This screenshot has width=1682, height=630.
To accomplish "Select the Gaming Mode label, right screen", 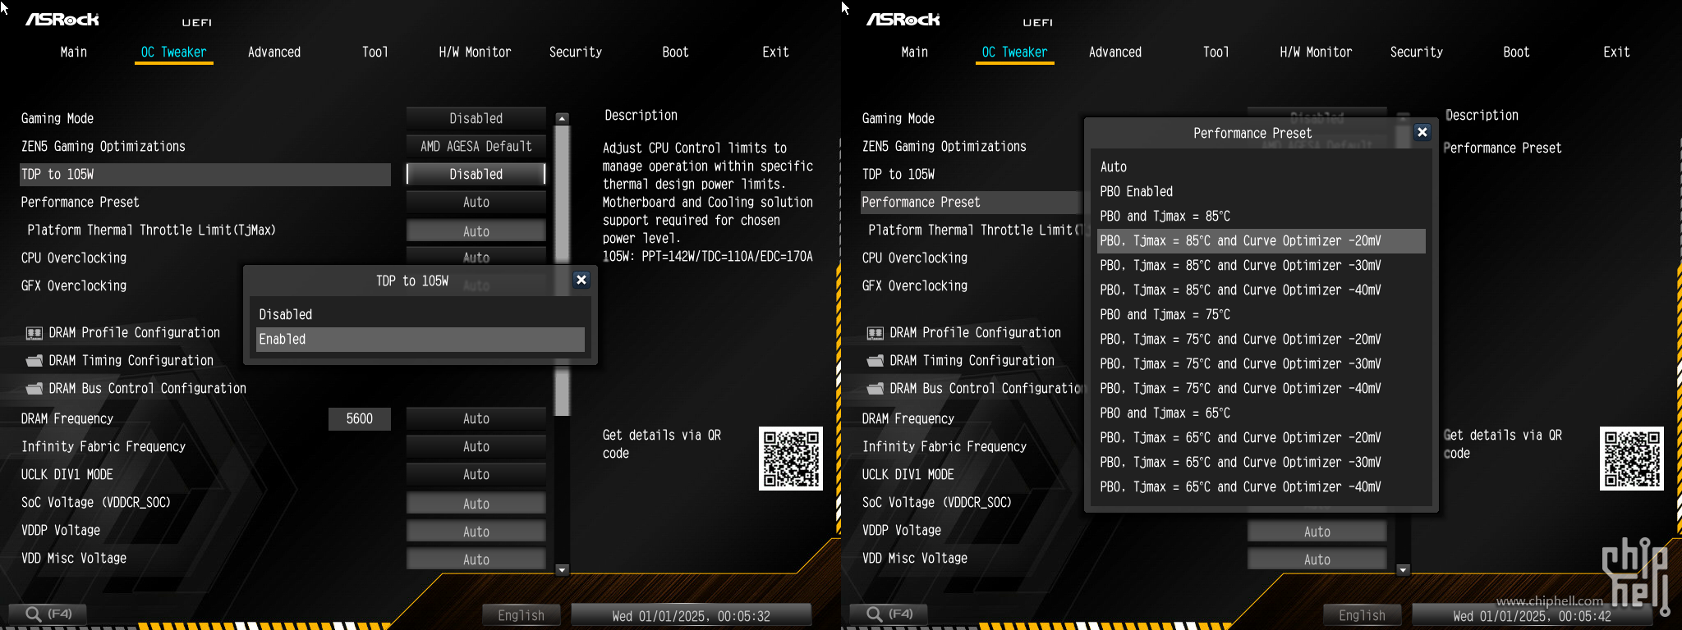I will [898, 118].
